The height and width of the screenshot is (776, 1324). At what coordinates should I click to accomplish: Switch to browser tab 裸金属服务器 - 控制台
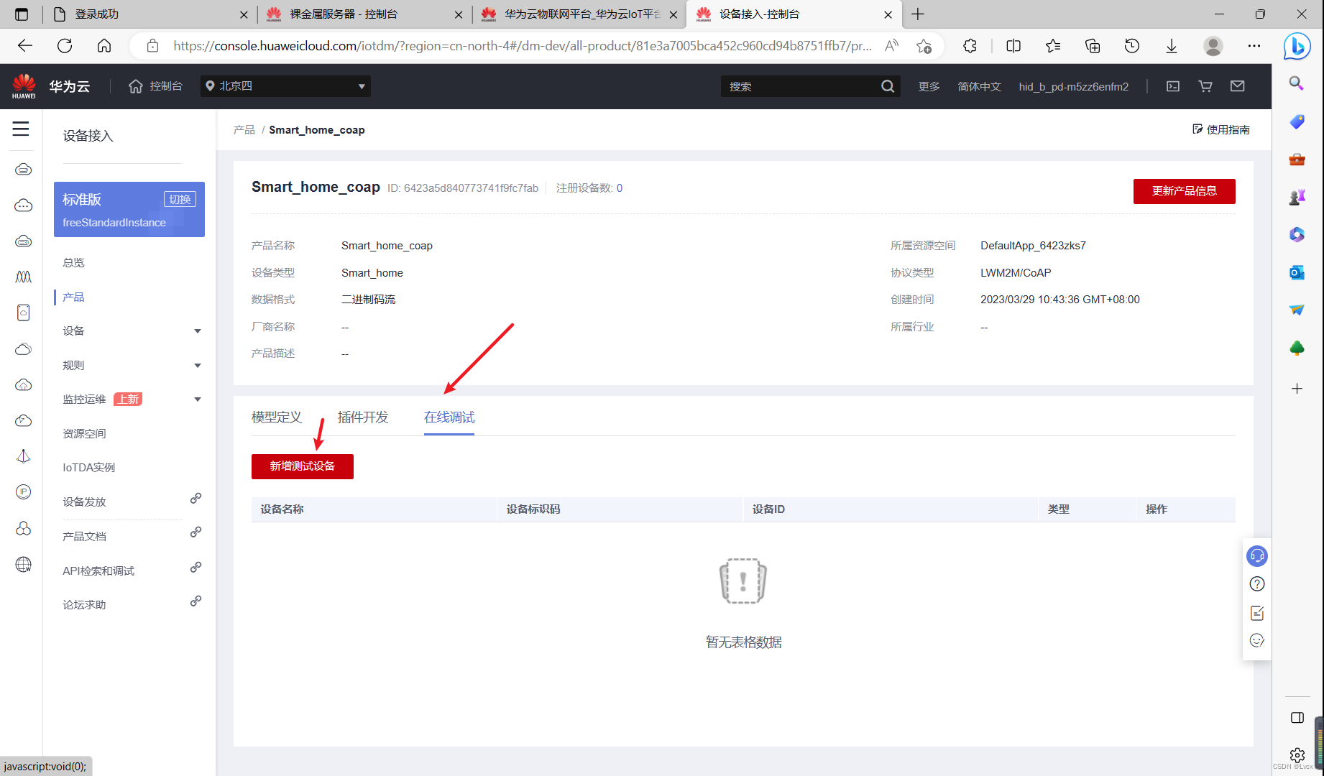364,14
